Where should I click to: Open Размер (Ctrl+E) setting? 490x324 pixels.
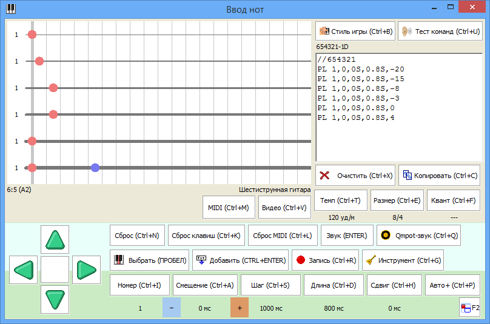coord(397,200)
